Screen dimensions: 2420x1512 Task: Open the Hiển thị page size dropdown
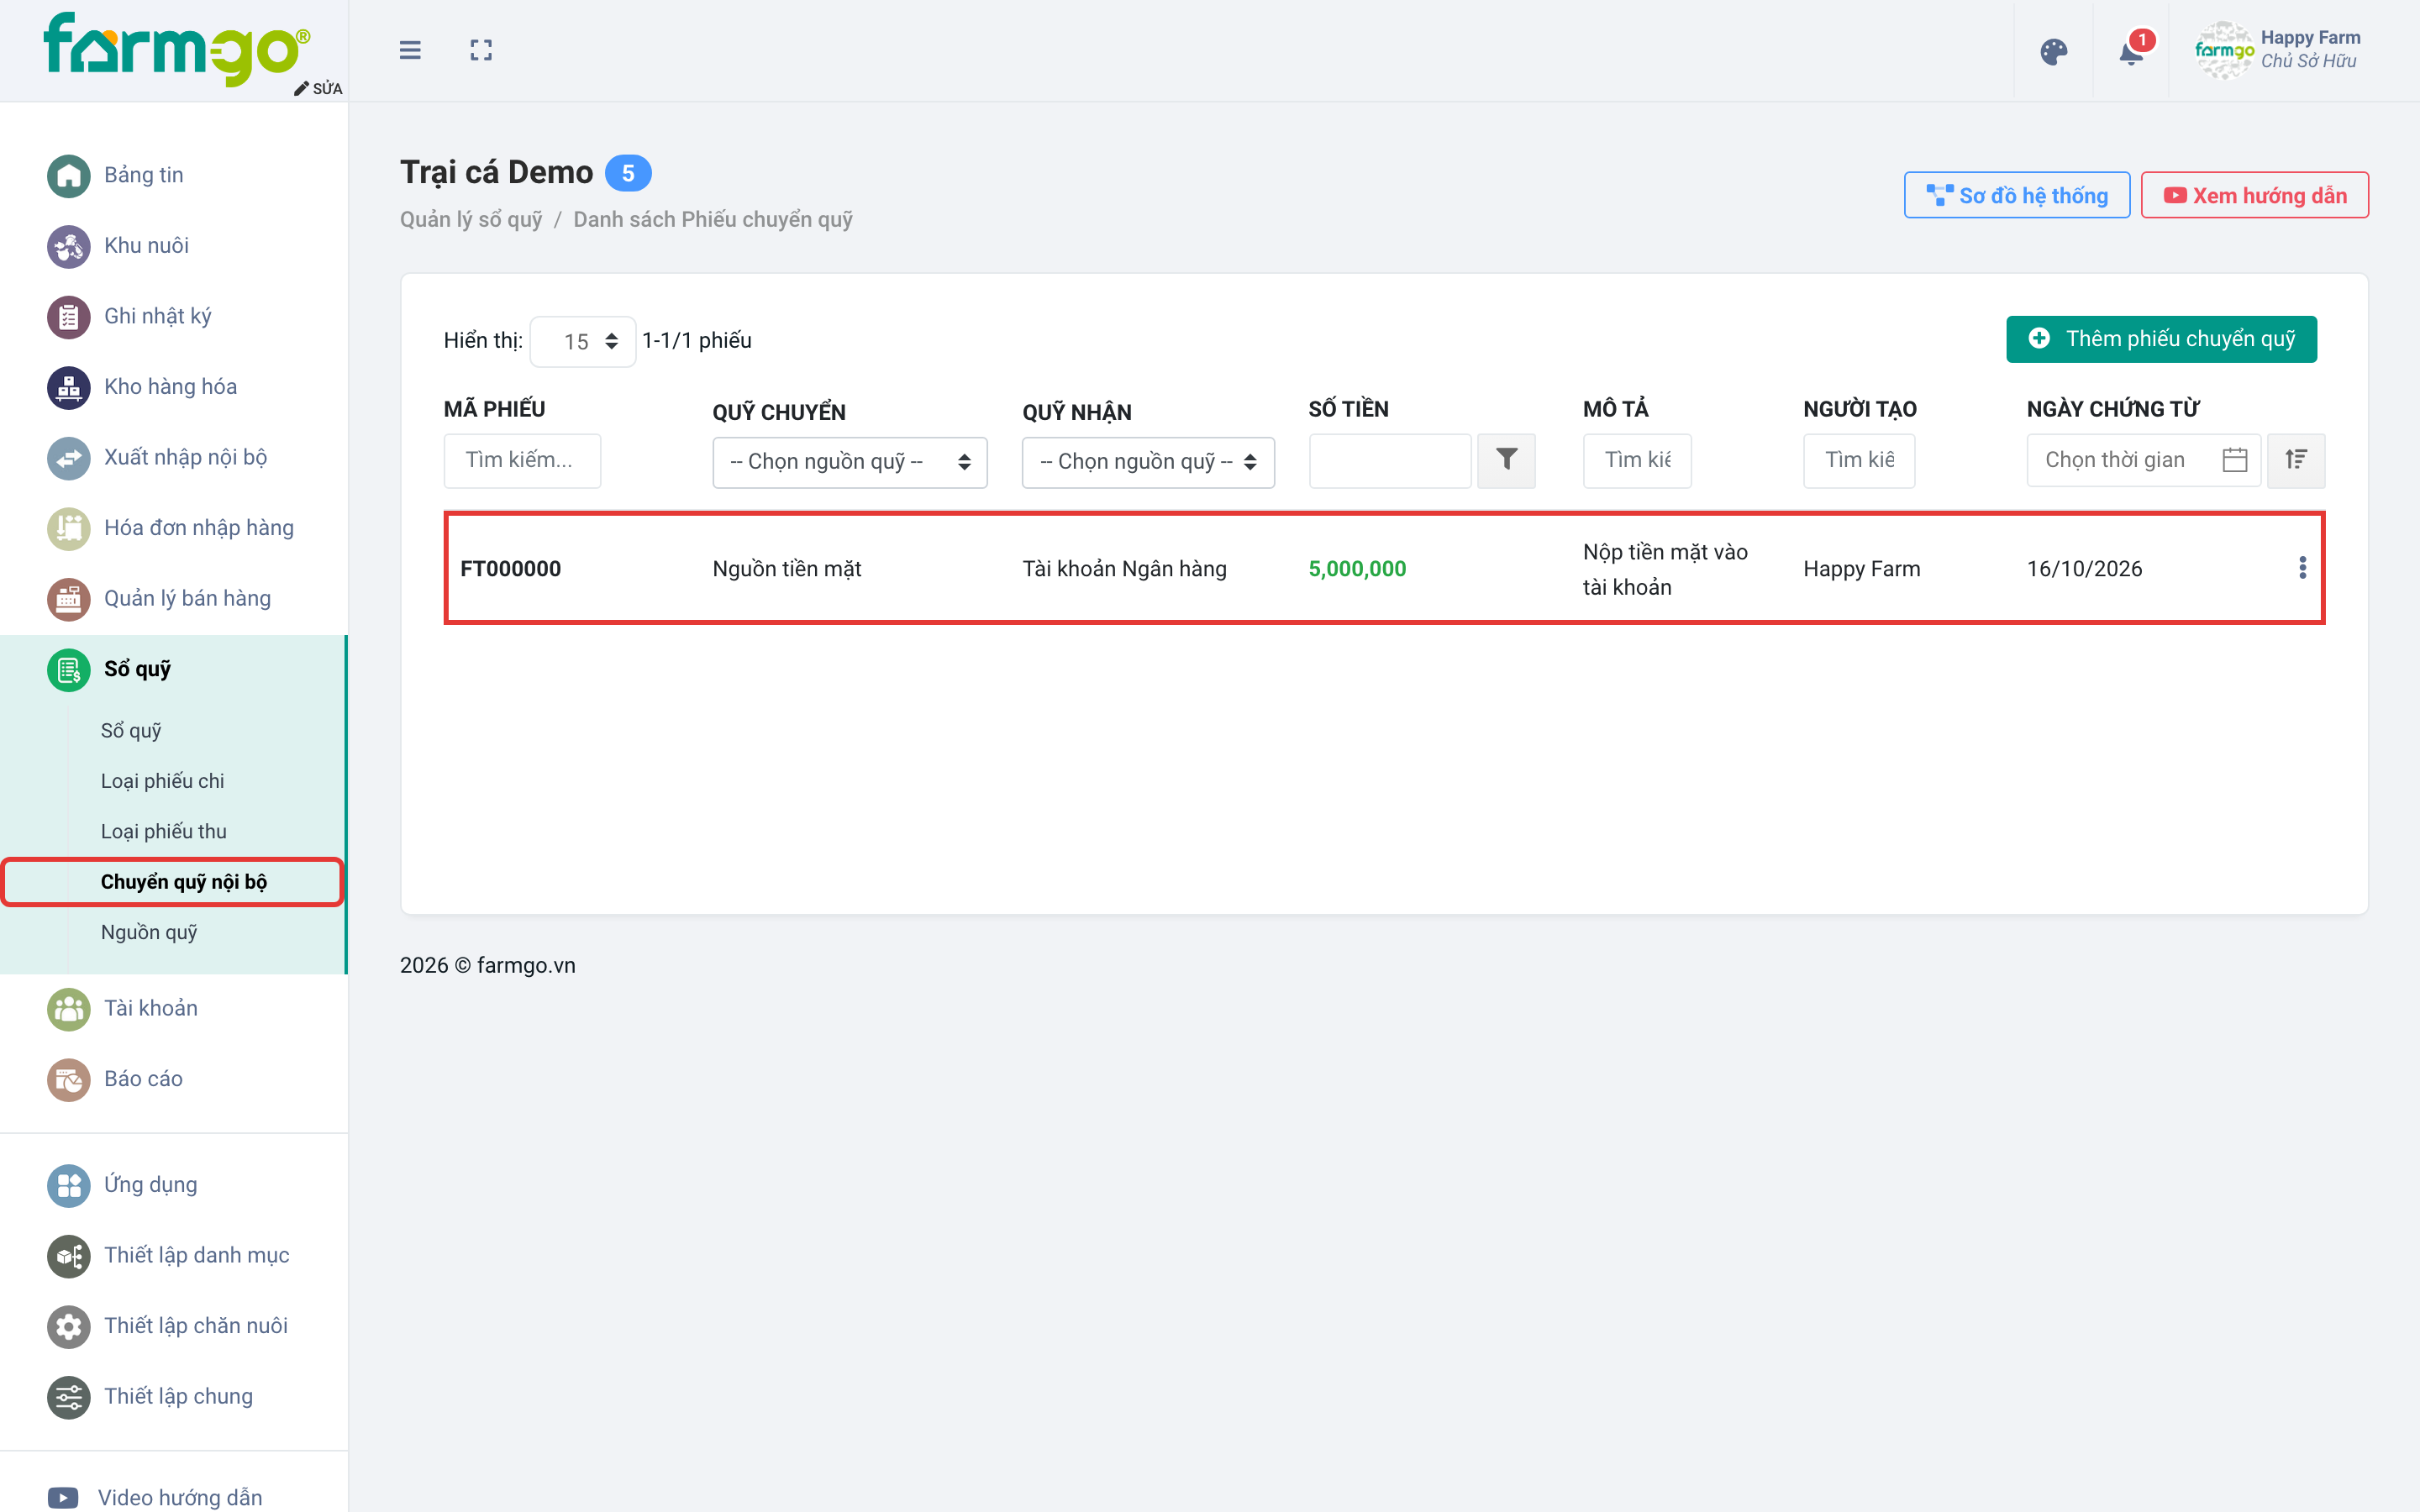click(583, 341)
